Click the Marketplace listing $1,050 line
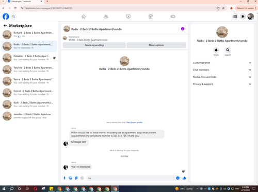This screenshot has height=192, width=258. (88, 40)
